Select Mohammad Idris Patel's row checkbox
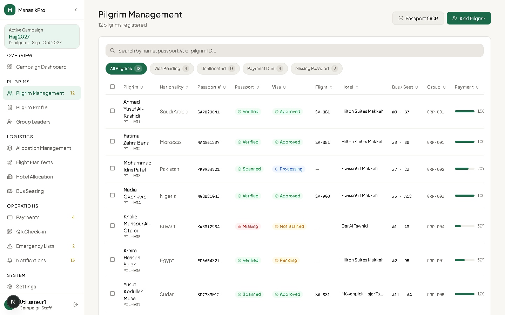This screenshot has height=315, width=505. [x=112, y=168]
